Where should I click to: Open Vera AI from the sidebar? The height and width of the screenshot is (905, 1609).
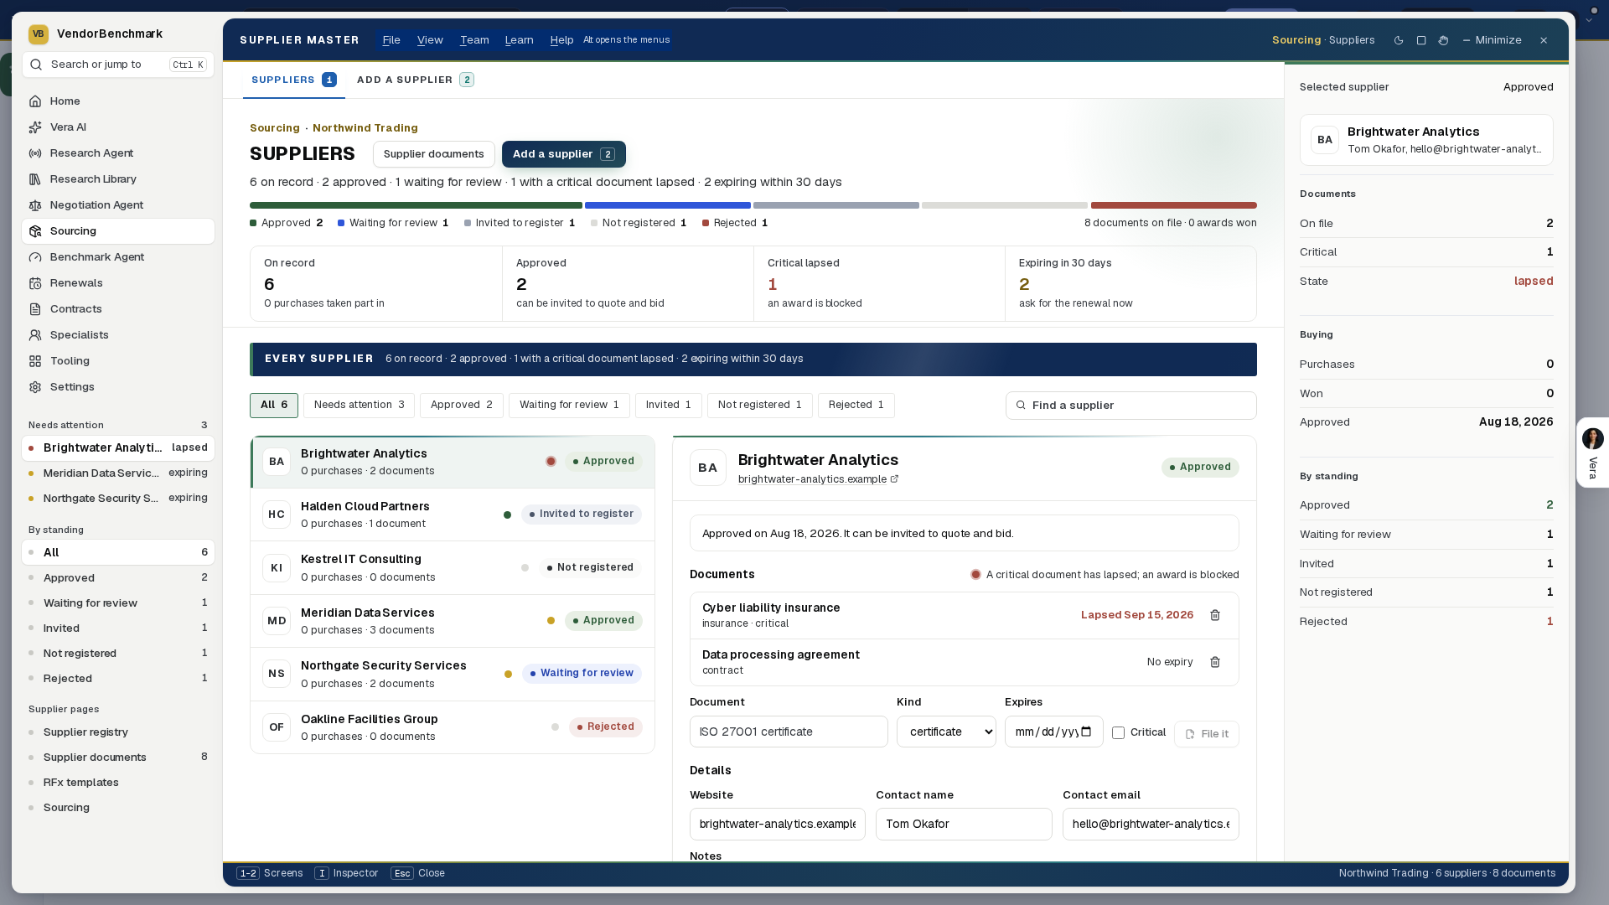[118, 127]
